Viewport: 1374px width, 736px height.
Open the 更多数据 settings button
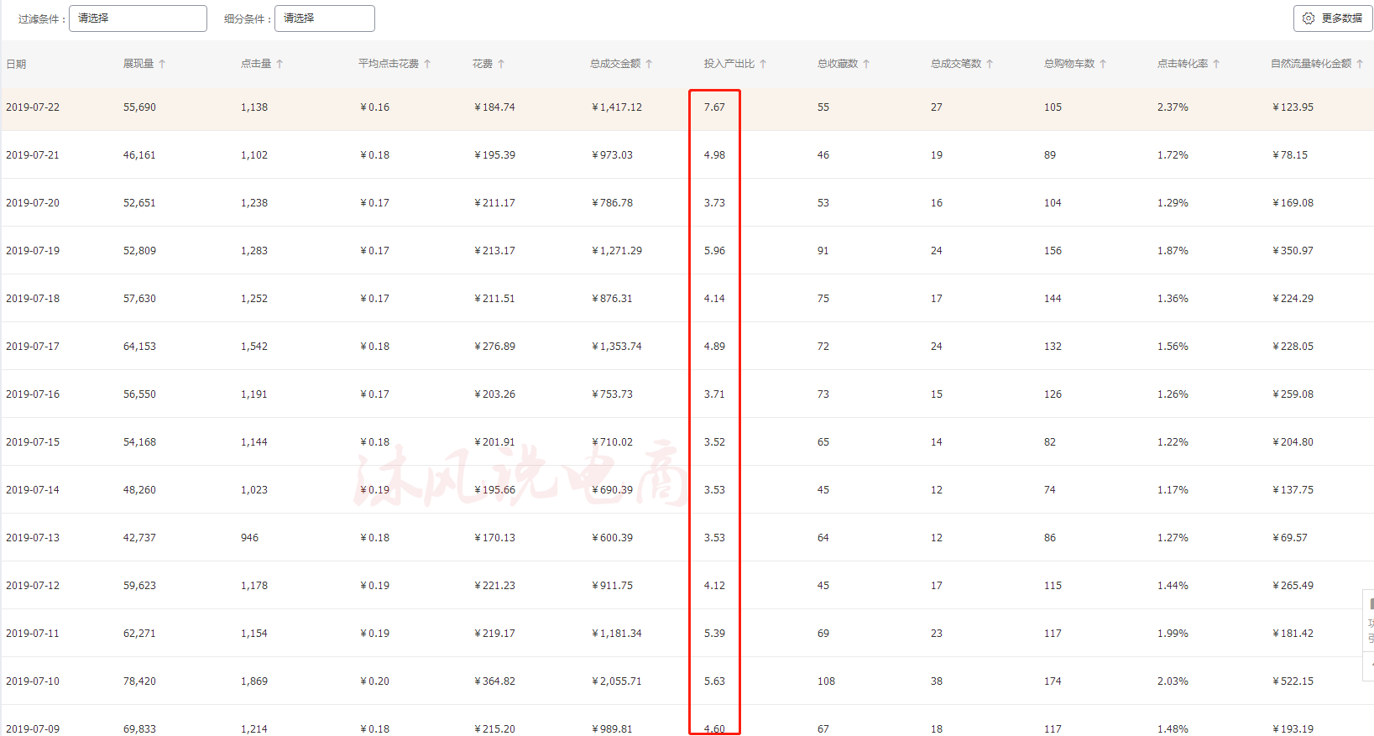[1332, 18]
